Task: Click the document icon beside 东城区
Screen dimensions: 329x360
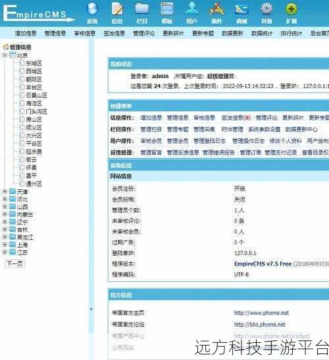Action: click(x=22, y=63)
